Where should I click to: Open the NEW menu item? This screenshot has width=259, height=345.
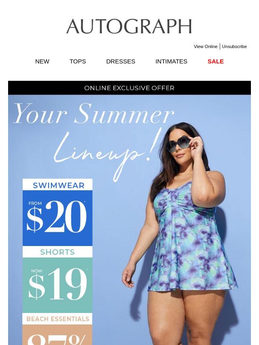[42, 61]
